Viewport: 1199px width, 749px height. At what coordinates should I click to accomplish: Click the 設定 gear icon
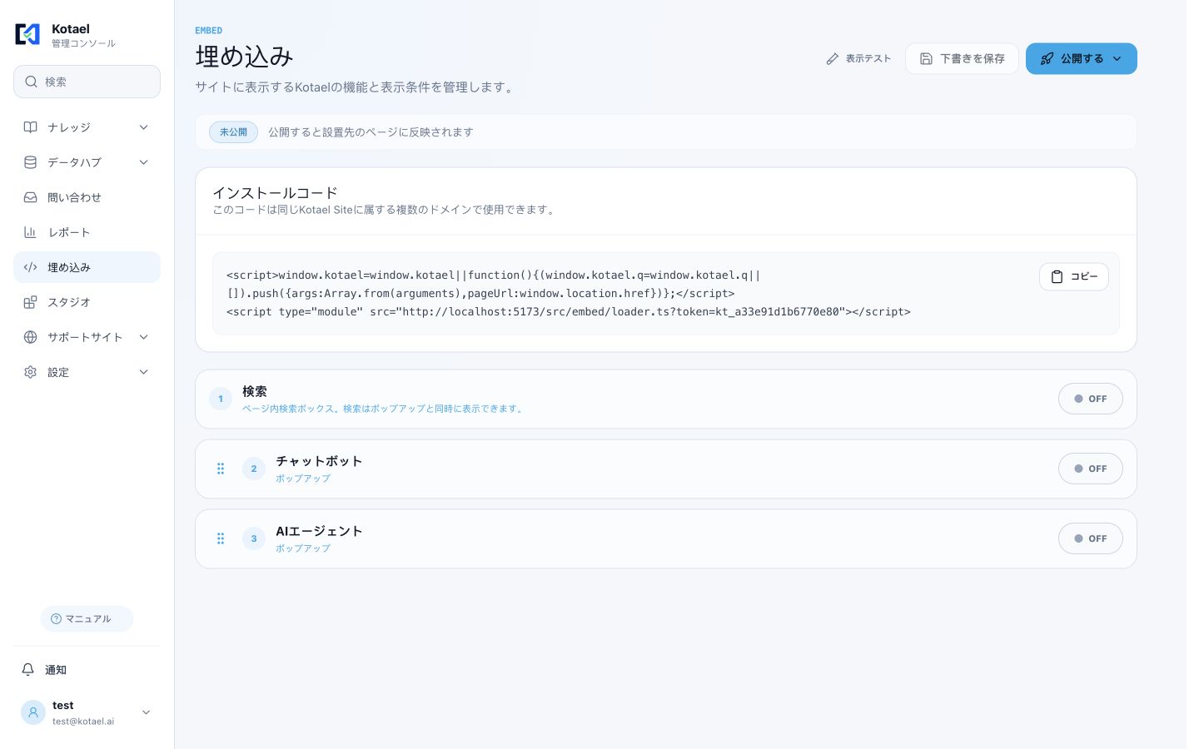click(x=30, y=372)
